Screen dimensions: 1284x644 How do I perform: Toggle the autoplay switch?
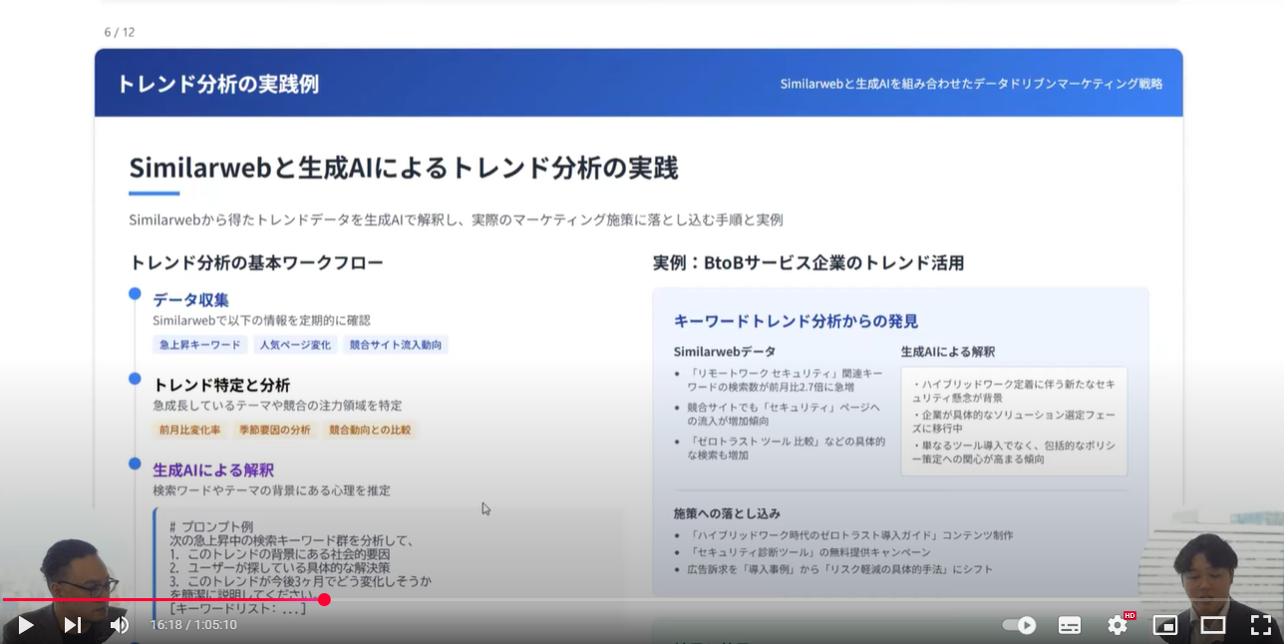(x=1019, y=625)
